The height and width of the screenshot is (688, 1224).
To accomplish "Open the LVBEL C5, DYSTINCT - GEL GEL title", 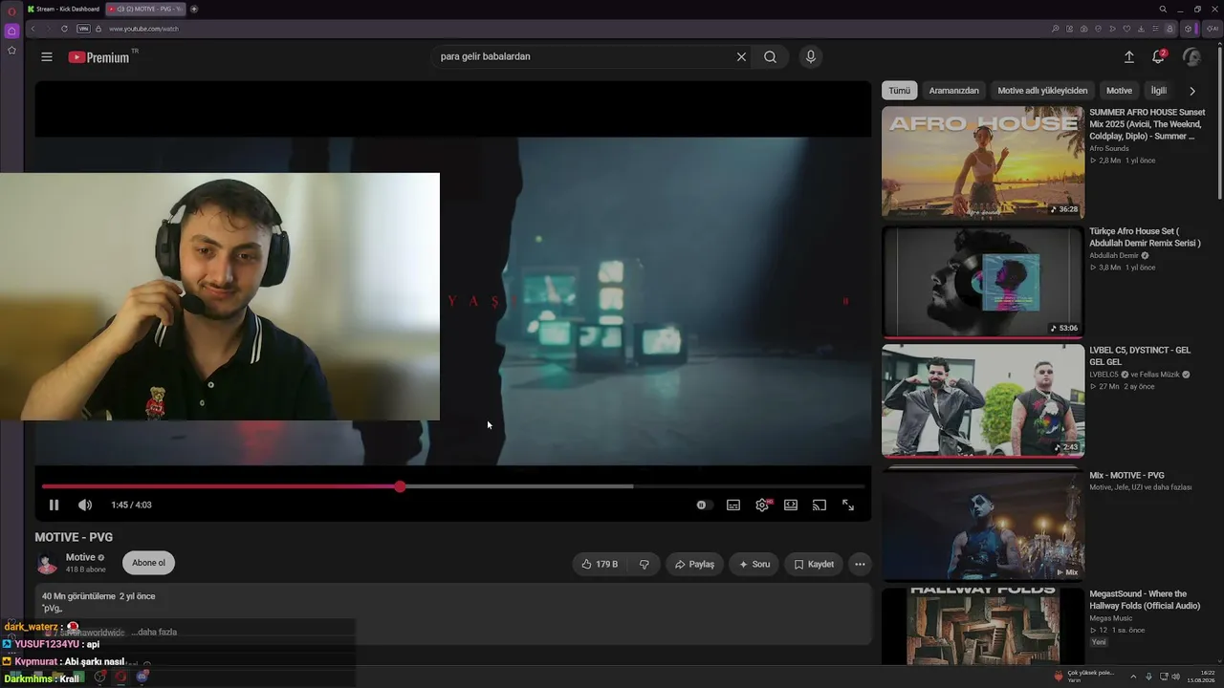I will (1140, 356).
